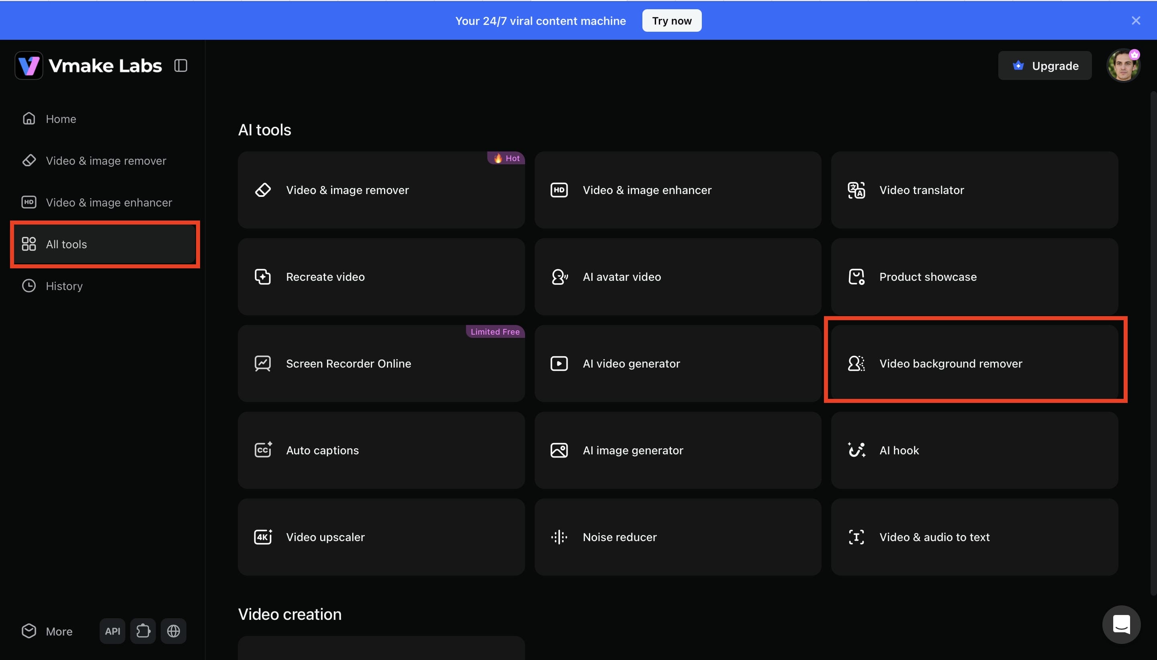Click the API button in the sidebar footer
Screen dimensions: 1157x660
pyautogui.click(x=112, y=631)
